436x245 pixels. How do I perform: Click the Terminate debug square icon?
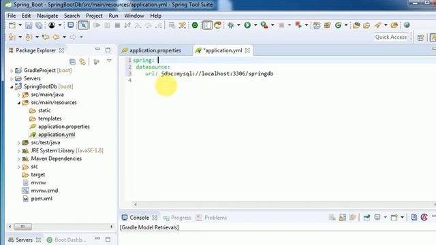(x=117, y=25)
